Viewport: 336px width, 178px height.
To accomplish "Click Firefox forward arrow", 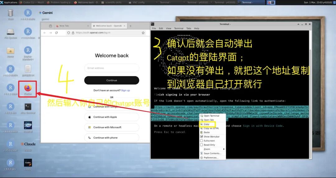I will pos(50,33).
